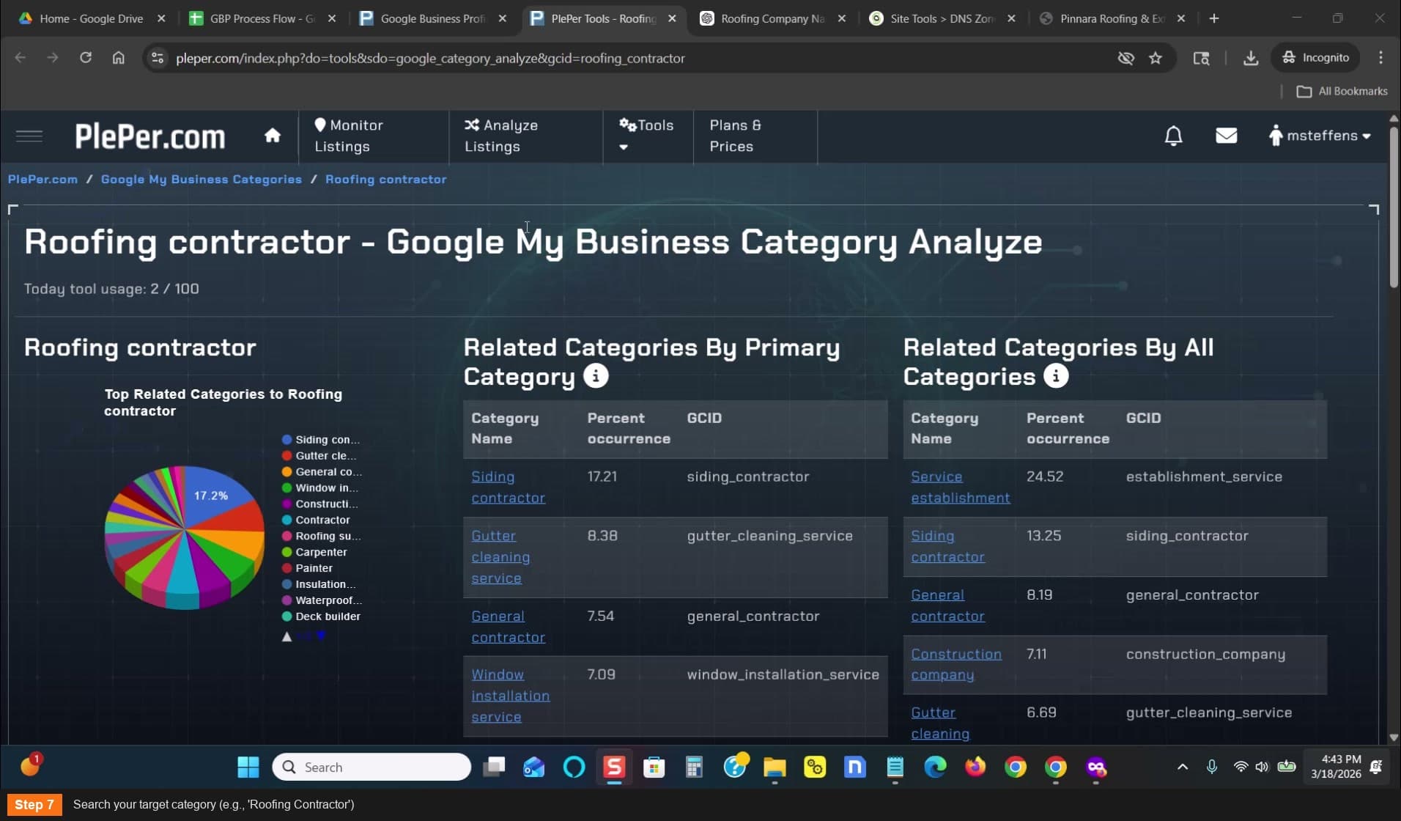Open the hamburger menu in PlePer header
The image size is (1401, 821).
pos(29,136)
